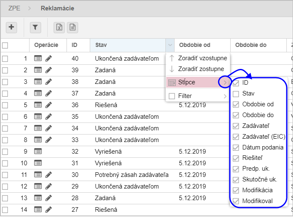
Task: Click pencil edit icon for row ID 27
Action: pyautogui.click(x=49, y=210)
